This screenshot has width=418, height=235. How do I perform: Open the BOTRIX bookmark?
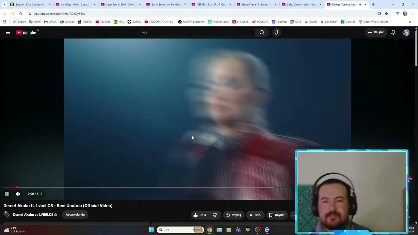coord(134,22)
